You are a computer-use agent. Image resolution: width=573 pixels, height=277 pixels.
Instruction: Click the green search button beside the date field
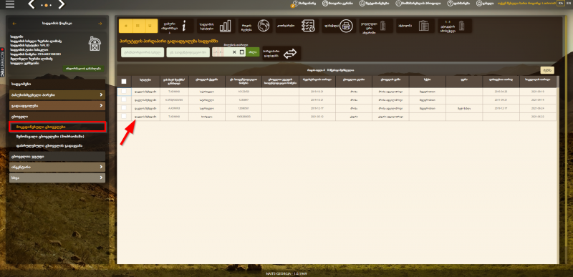[252, 52]
